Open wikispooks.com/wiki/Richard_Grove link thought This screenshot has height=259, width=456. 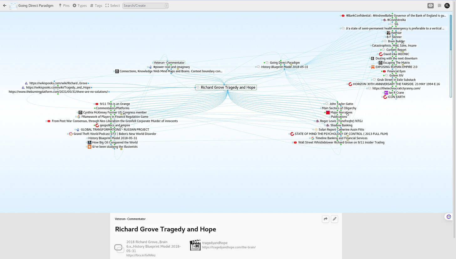click(x=58, y=83)
